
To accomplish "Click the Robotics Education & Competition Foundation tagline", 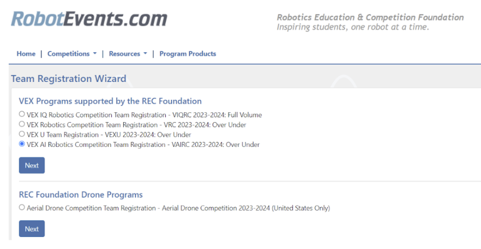I will pyautogui.click(x=370, y=17).
